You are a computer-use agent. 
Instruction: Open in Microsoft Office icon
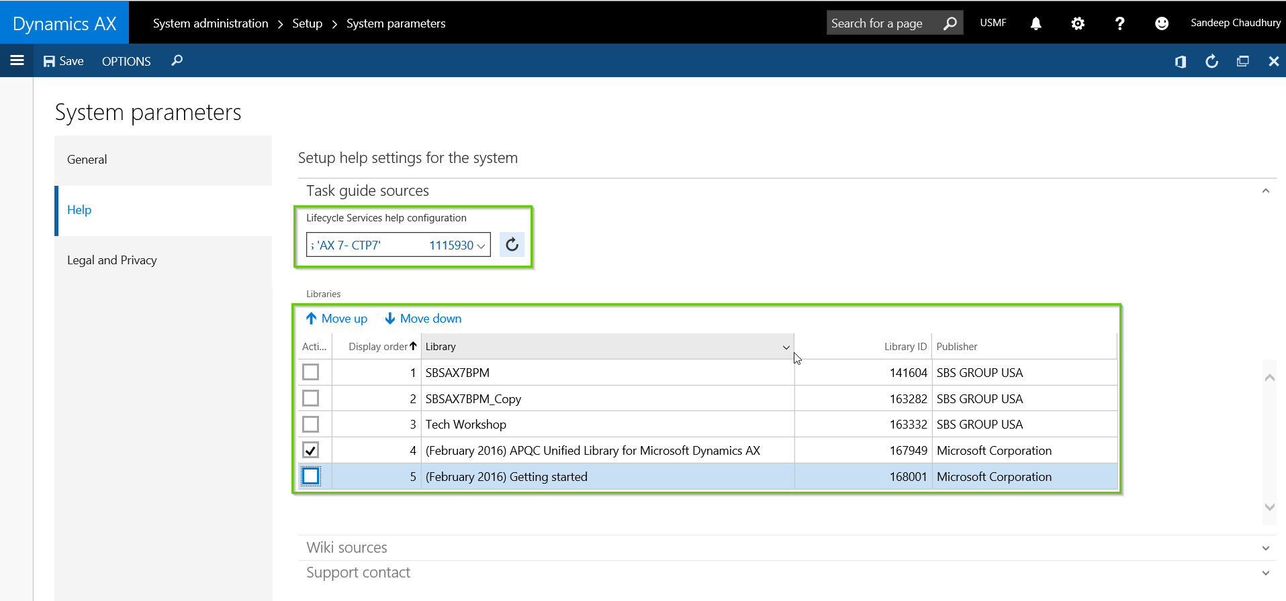(1180, 62)
